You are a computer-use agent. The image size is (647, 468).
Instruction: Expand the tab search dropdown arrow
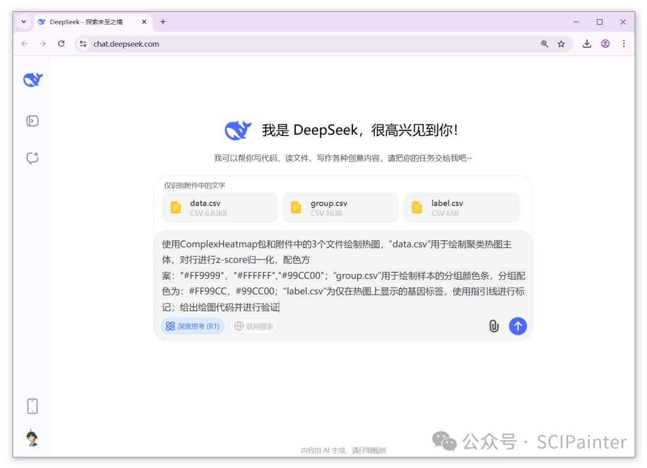[23, 22]
